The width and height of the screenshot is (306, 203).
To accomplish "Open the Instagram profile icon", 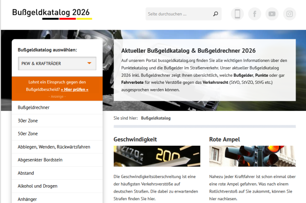I will (x=290, y=14).
